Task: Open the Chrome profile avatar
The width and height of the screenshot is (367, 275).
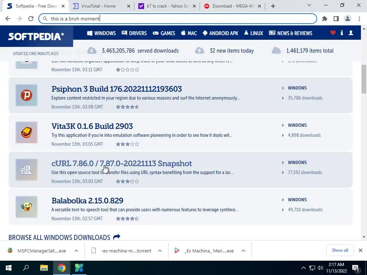Action: [x=348, y=19]
